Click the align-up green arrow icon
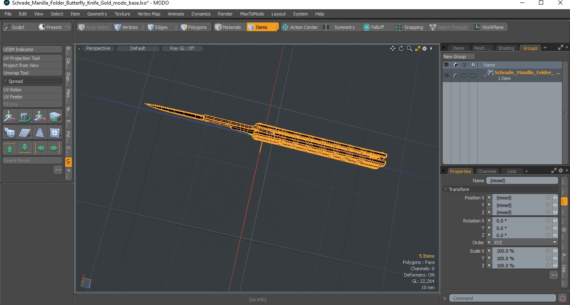 [x=10, y=148]
